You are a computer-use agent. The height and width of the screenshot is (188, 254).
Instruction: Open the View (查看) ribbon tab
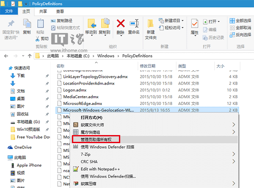60,11
